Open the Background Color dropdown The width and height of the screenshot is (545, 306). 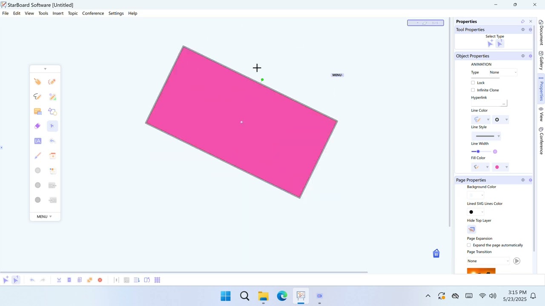[x=476, y=195]
